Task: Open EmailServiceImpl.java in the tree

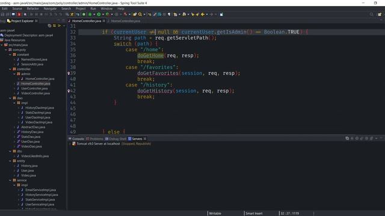Action: point(40,190)
